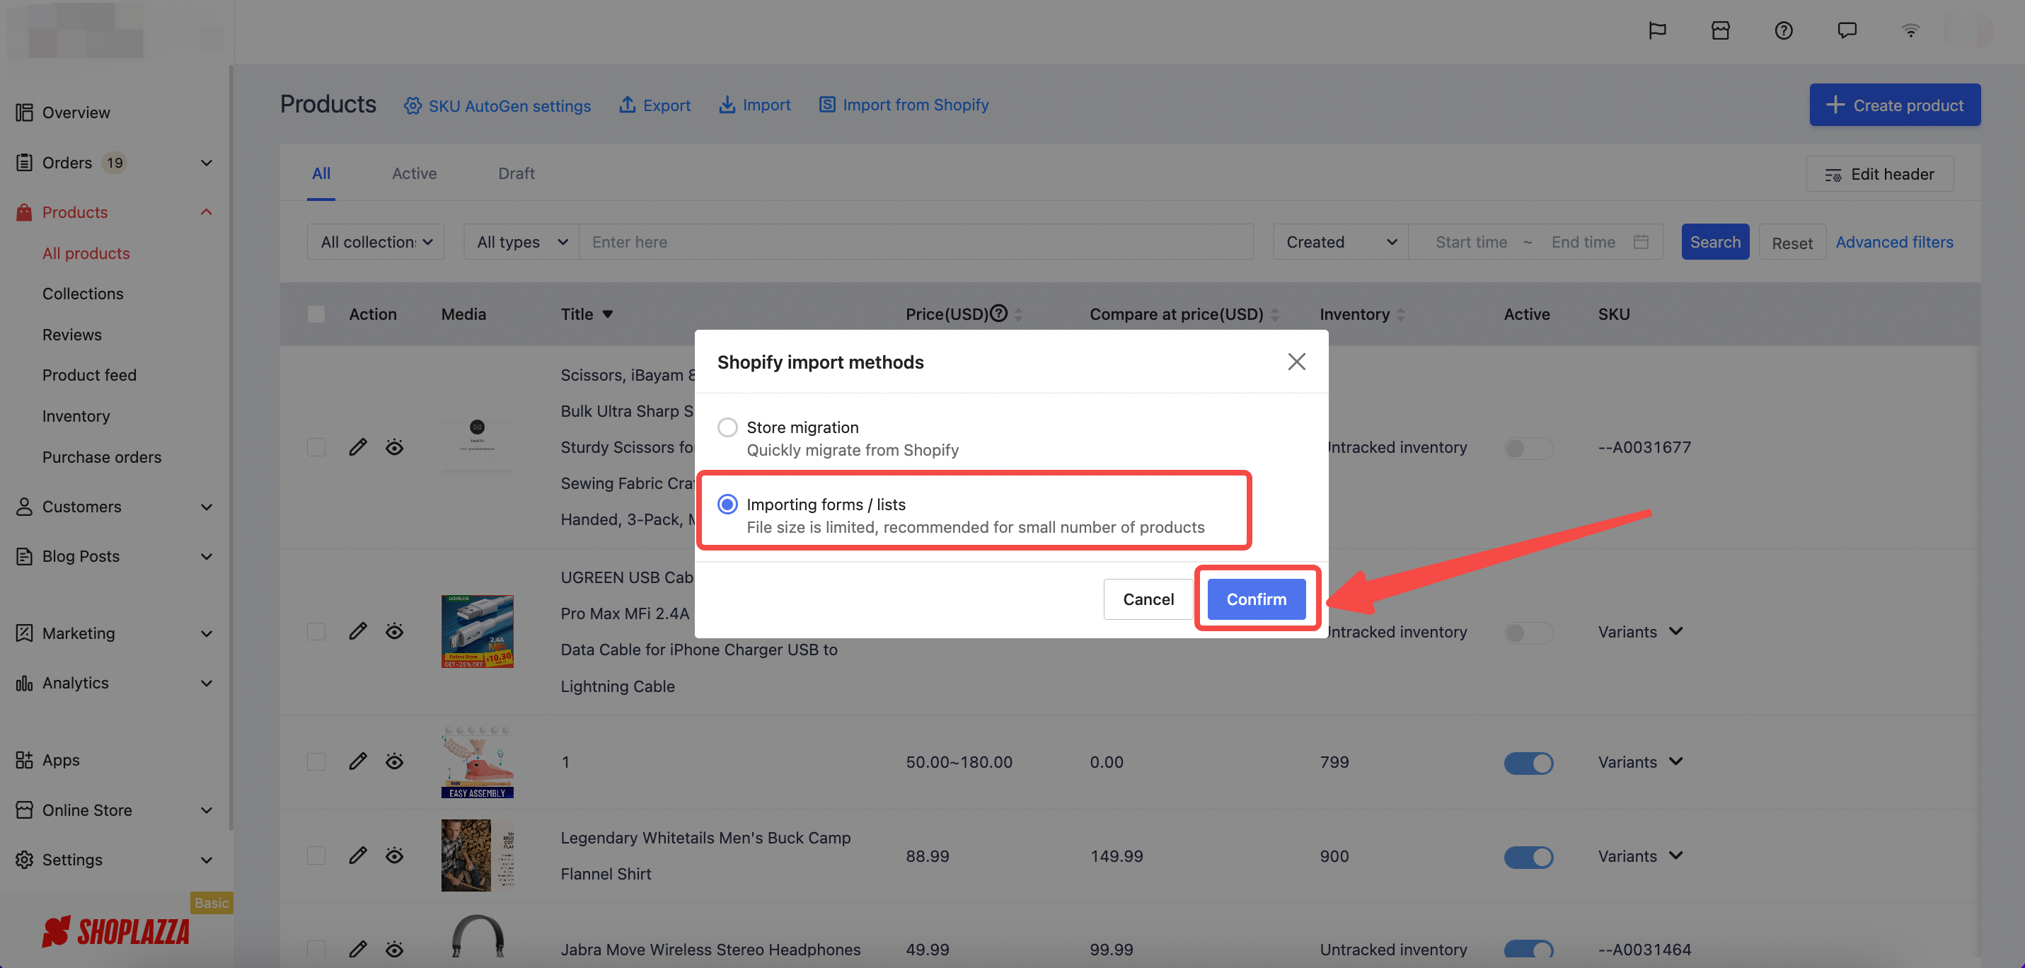Open the All types dropdown
Viewport: 2025px width, 968px height.
point(521,242)
